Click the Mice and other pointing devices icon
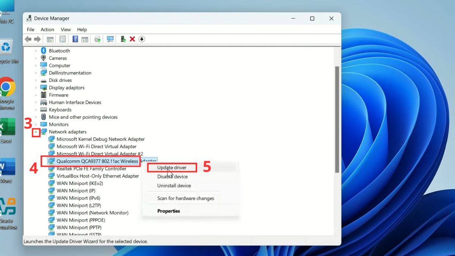This screenshot has height=256, width=455. [43, 117]
